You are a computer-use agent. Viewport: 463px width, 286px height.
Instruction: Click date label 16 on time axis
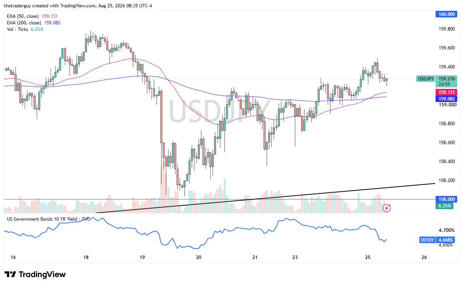13,257
